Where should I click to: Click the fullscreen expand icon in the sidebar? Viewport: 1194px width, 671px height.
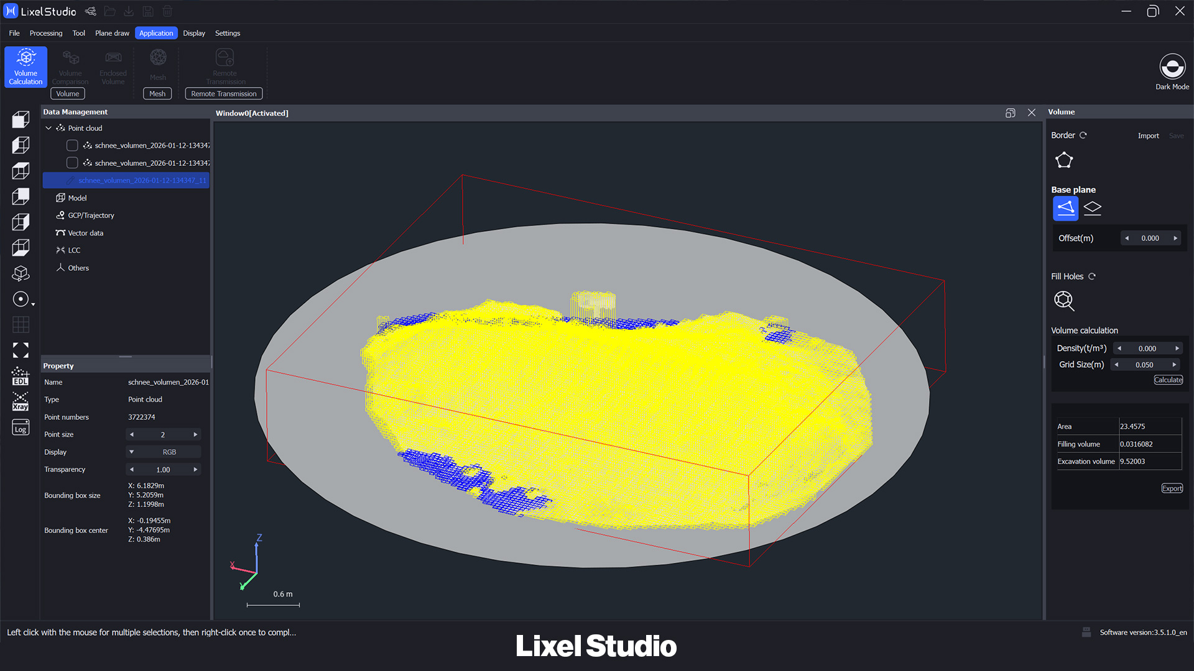[21, 350]
